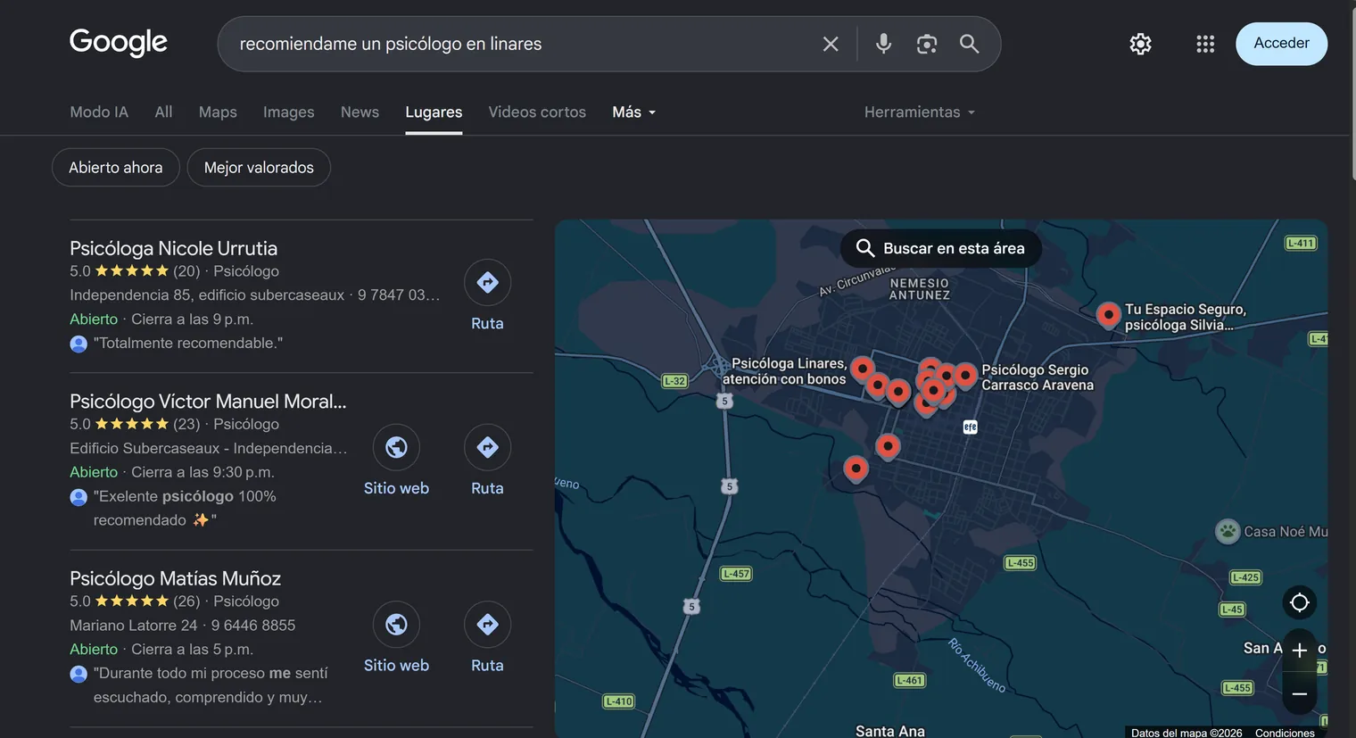Open the Maps tab

coord(218,112)
